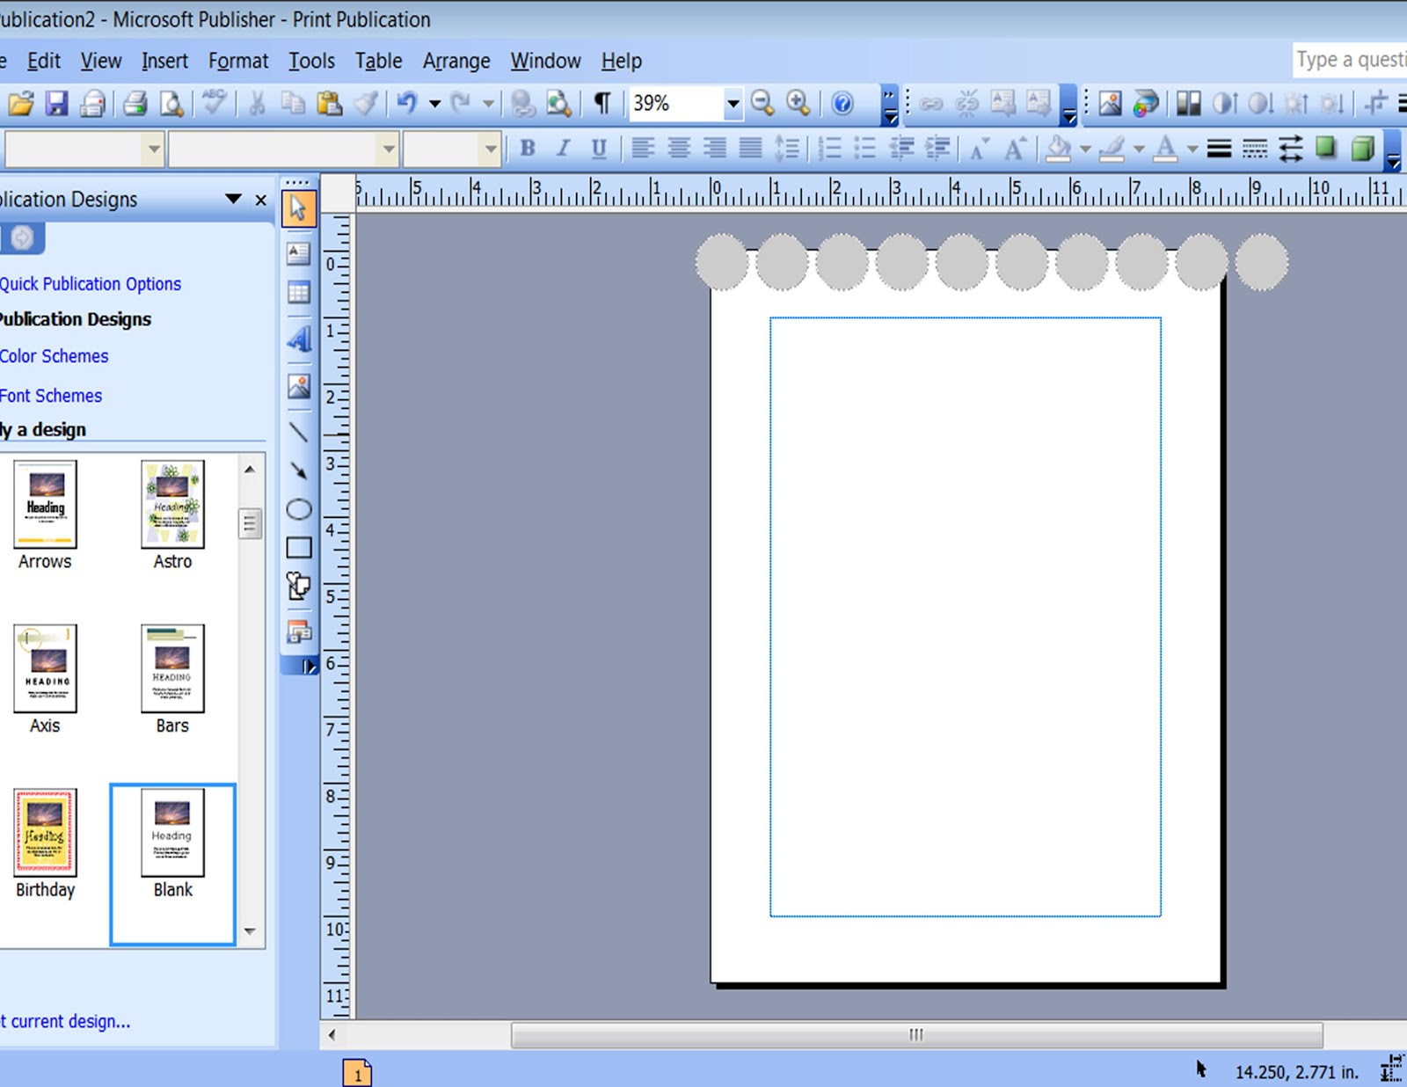The width and height of the screenshot is (1407, 1087).
Task: Select the Birthday design thumbnail
Action: click(44, 834)
